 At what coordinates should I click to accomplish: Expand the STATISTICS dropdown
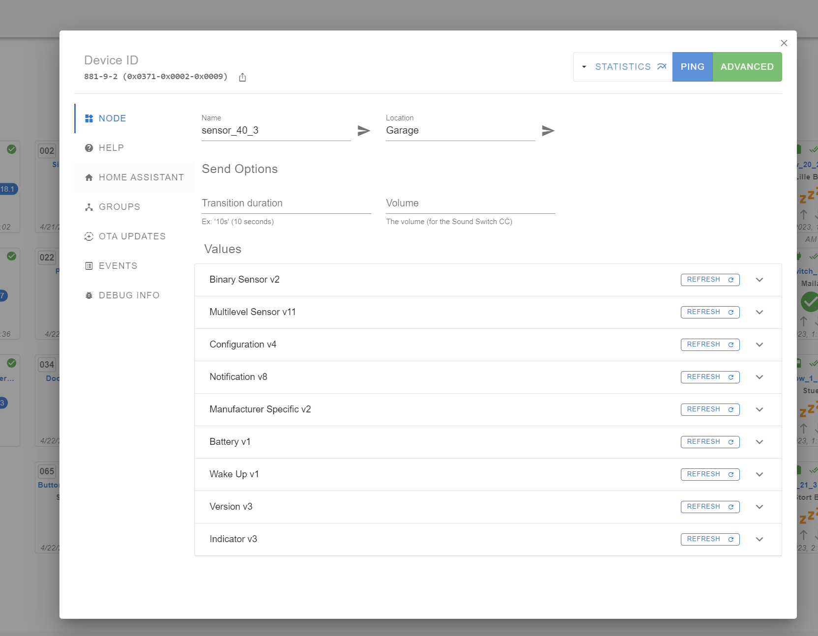pyautogui.click(x=584, y=67)
